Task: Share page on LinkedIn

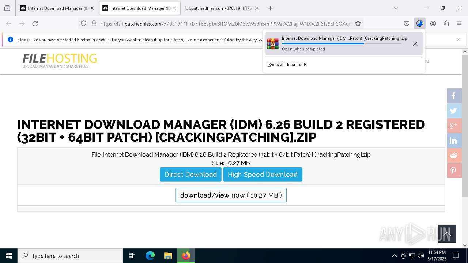Action: [x=454, y=141]
